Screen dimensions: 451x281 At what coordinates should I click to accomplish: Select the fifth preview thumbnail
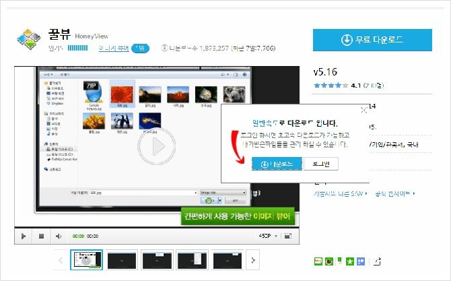coord(228,260)
